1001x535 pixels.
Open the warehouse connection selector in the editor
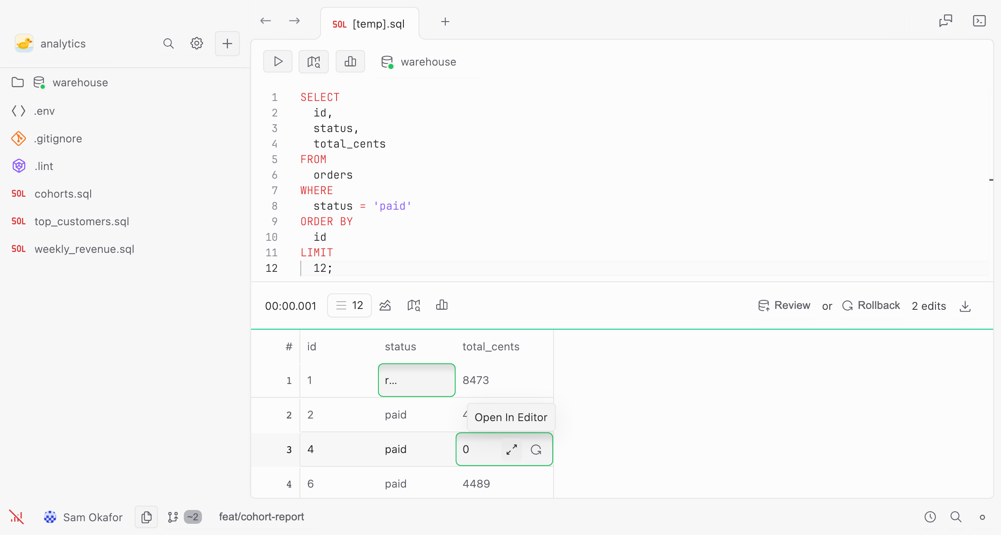[419, 62]
